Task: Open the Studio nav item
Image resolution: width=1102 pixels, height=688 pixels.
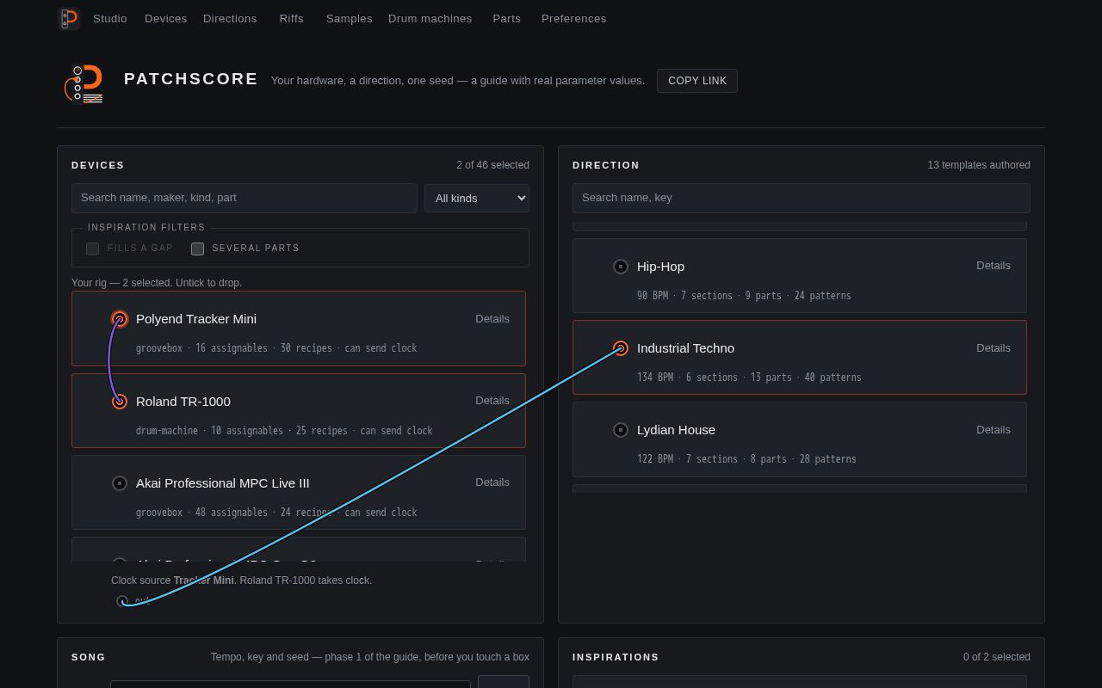Action: coord(110,18)
